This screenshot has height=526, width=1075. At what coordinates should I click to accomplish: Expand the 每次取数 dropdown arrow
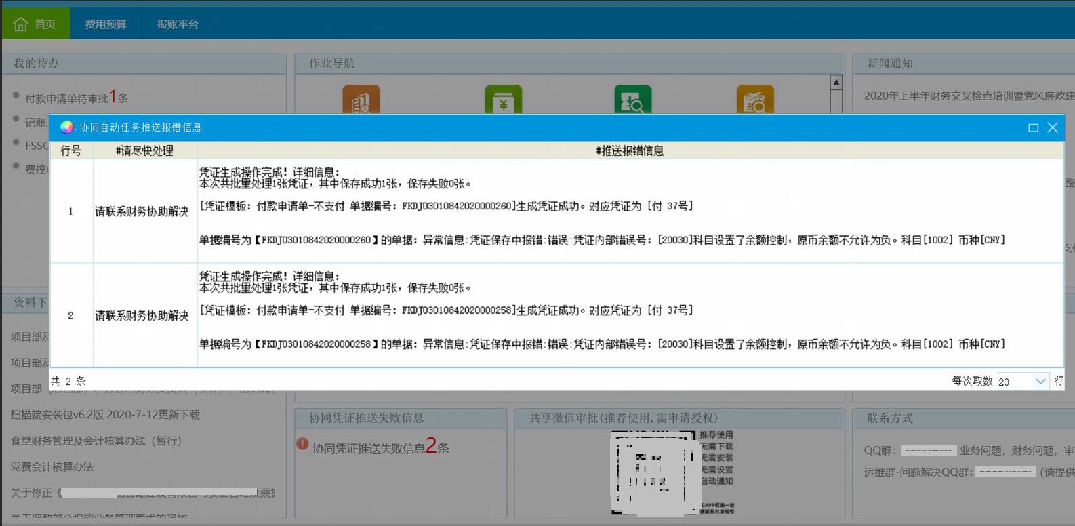[x=1040, y=382]
